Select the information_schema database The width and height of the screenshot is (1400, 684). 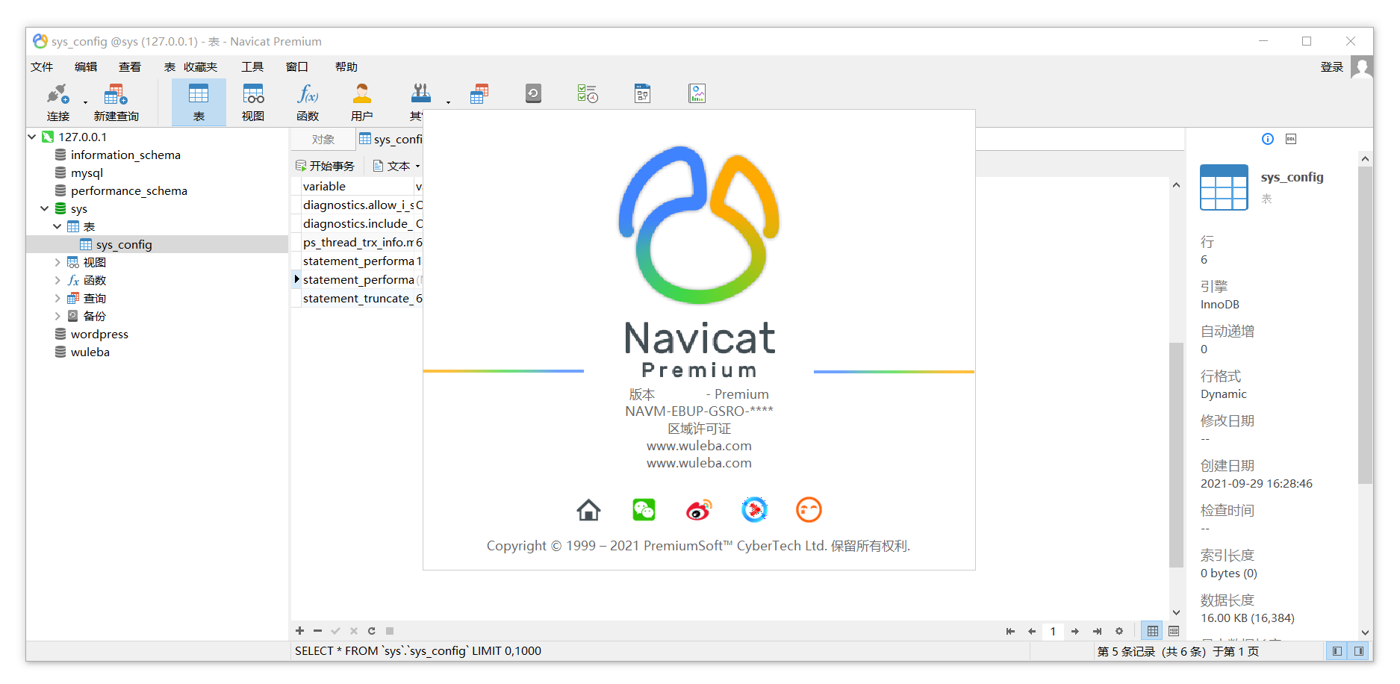click(125, 155)
